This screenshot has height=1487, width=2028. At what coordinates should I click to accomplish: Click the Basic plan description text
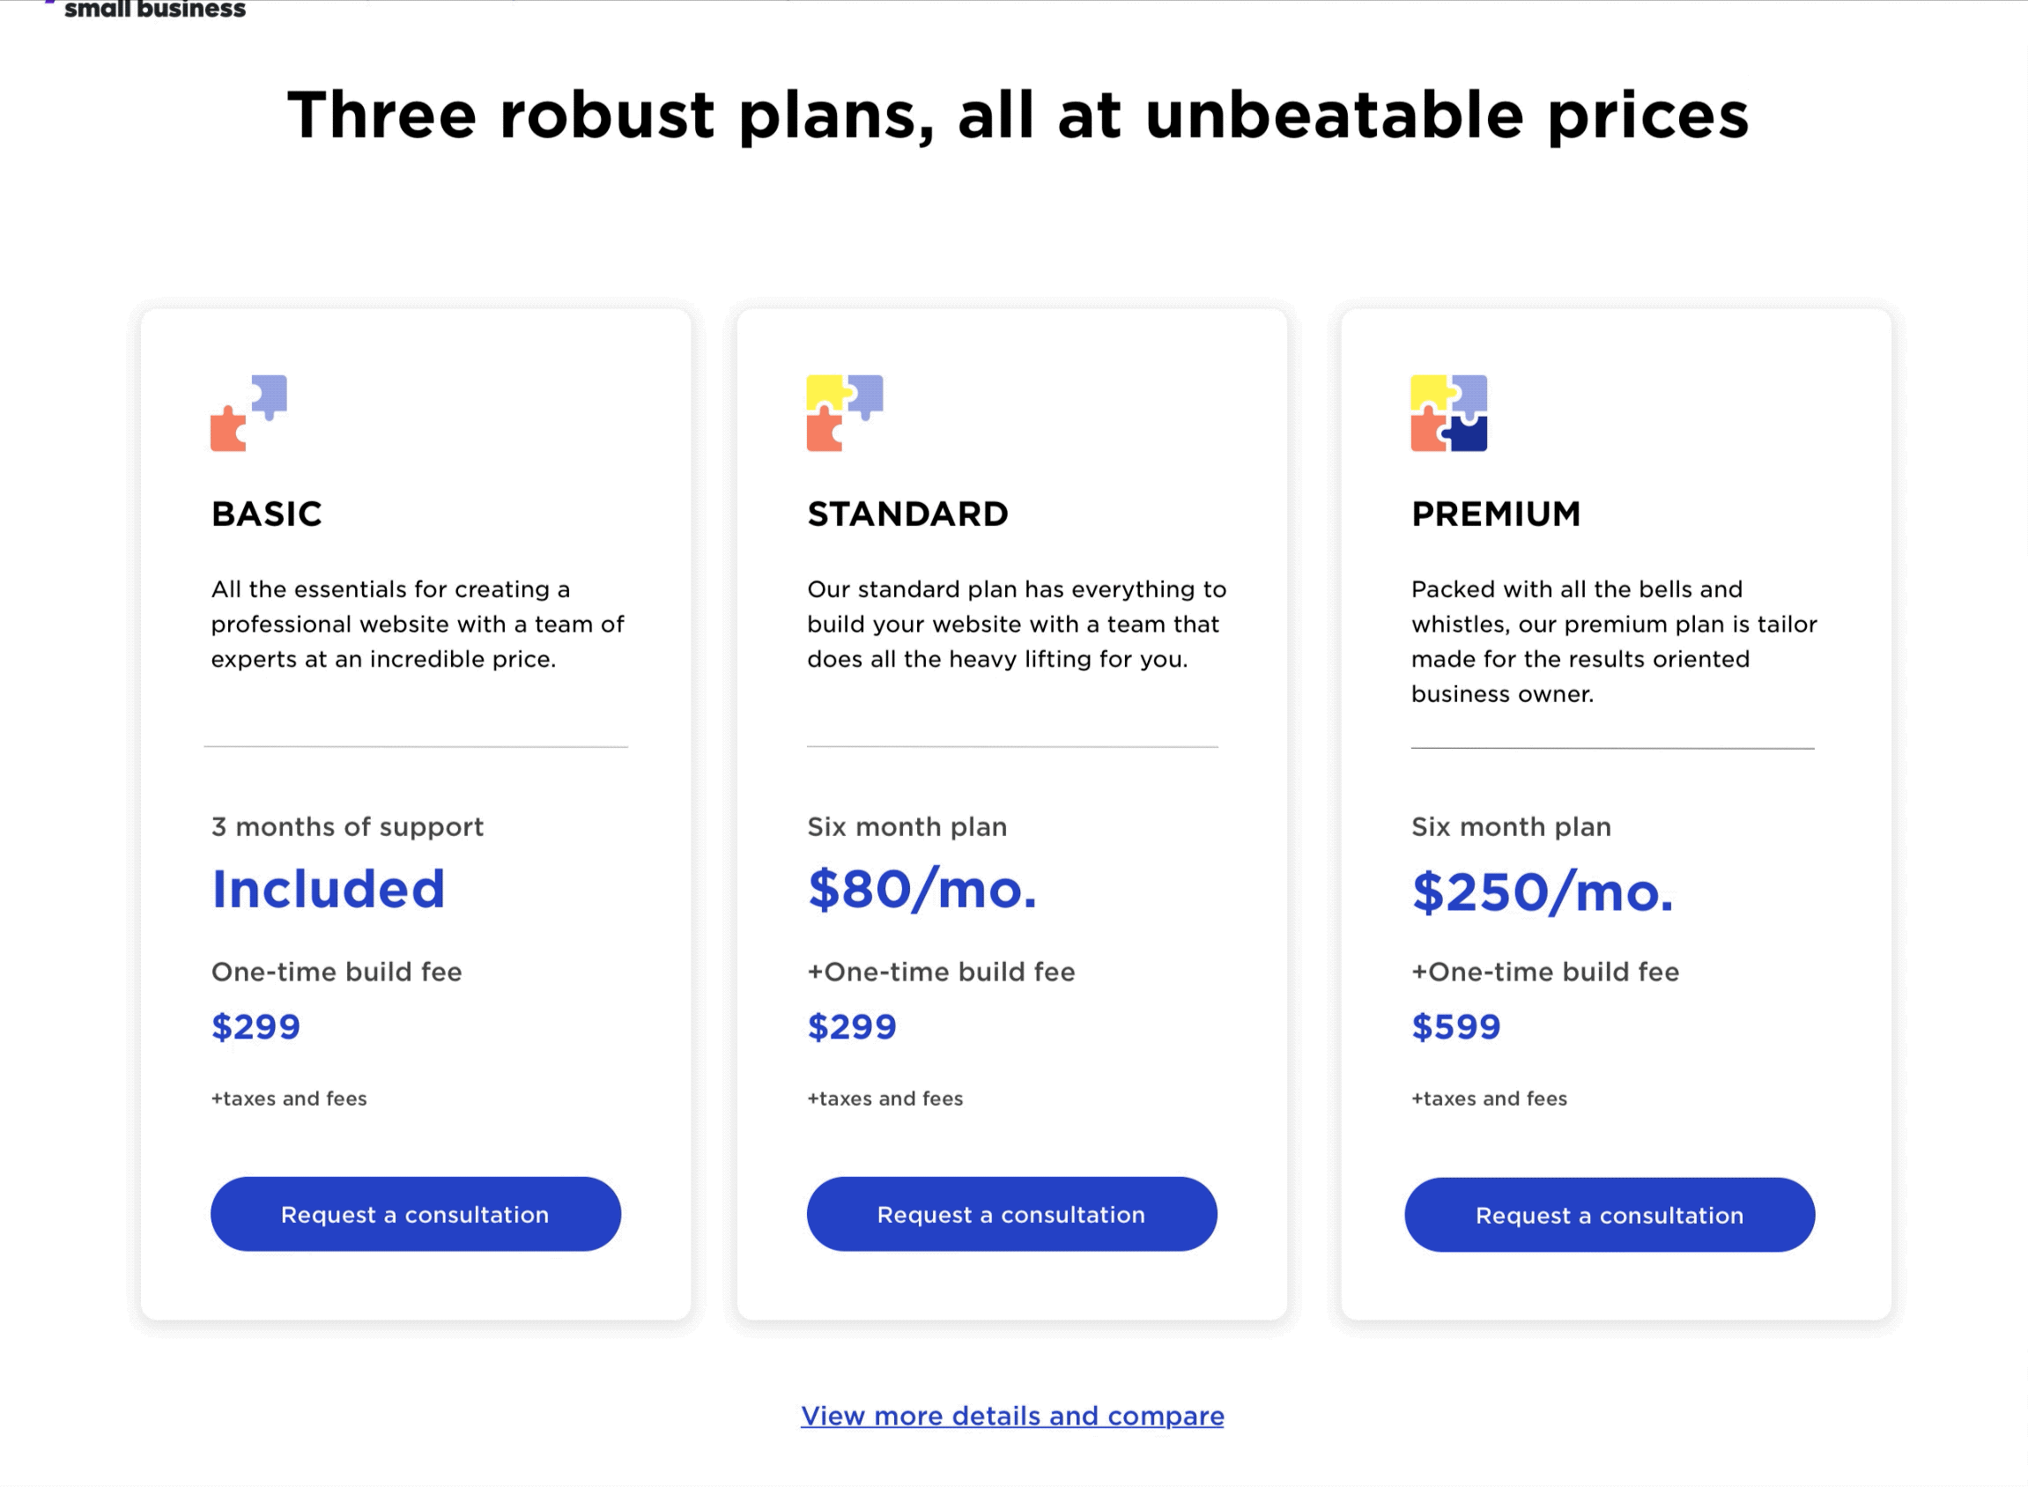[x=418, y=623]
